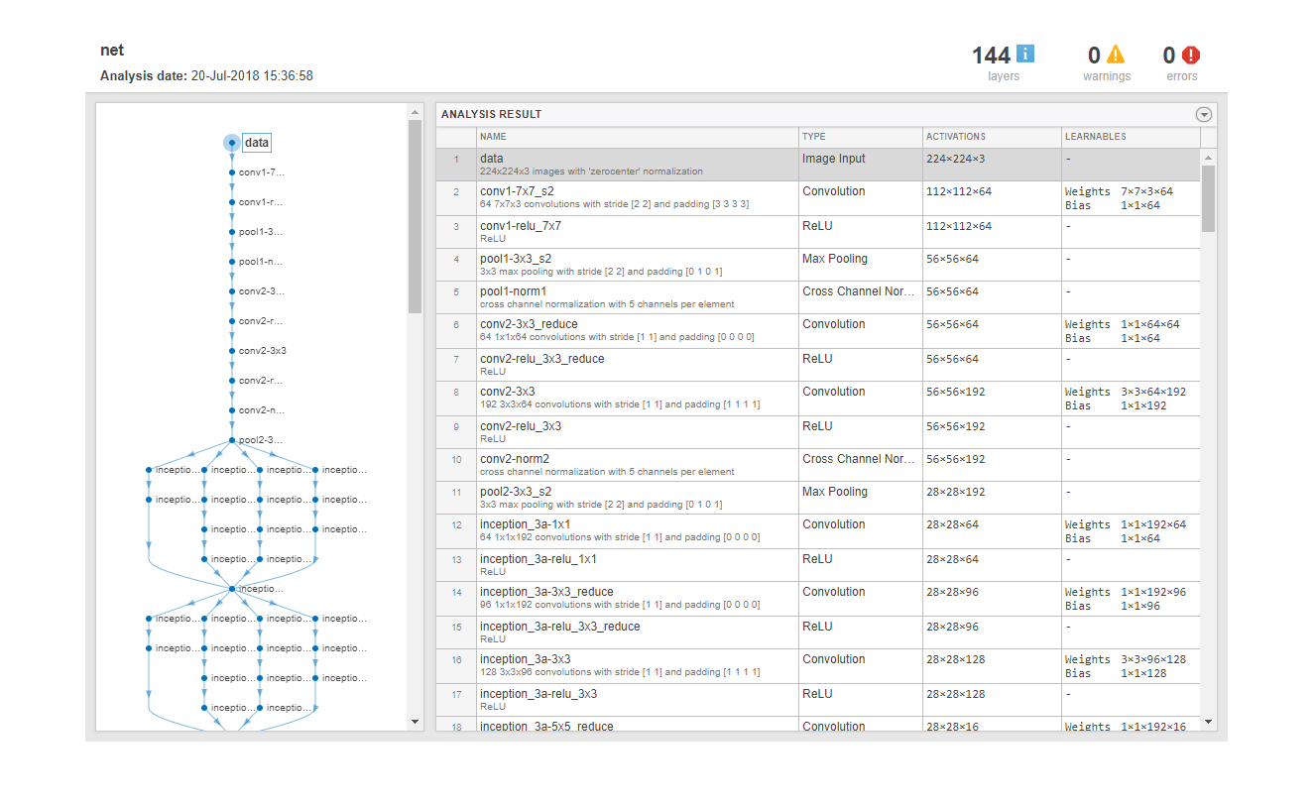1315x805 pixels.
Task: Click the ACTIVATIONS column header
Action: pos(955,137)
